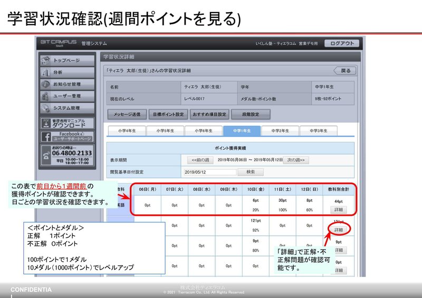422x298 pixels.
Task: Click the 30pt value under 11日(土)
Action: click(282, 201)
